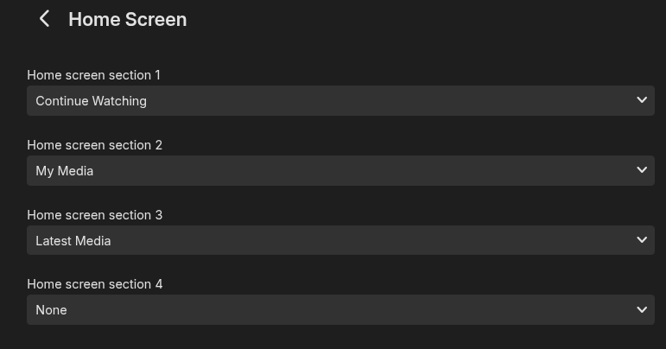Expand the Home screen section 4 dropdown
The width and height of the screenshot is (666, 349).
click(340, 309)
